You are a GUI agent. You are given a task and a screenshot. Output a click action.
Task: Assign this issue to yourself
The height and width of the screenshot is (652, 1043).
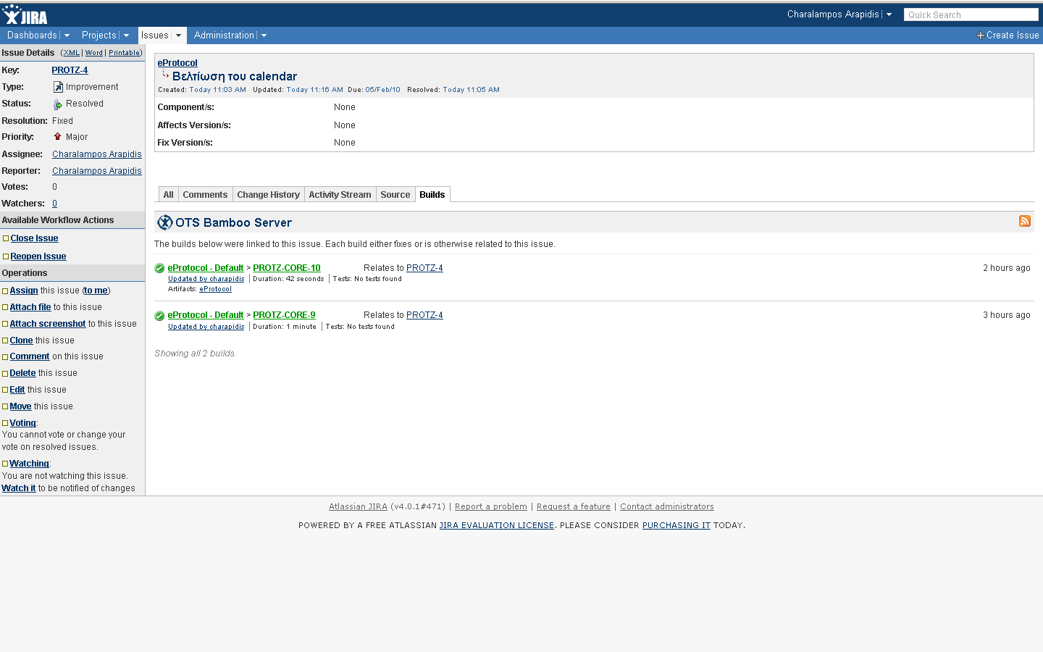96,290
